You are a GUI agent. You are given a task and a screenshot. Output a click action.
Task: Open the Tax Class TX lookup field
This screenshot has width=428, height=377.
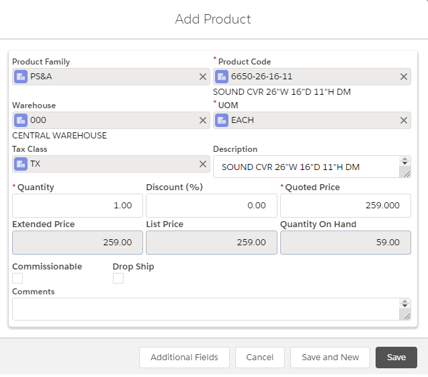coord(111,164)
